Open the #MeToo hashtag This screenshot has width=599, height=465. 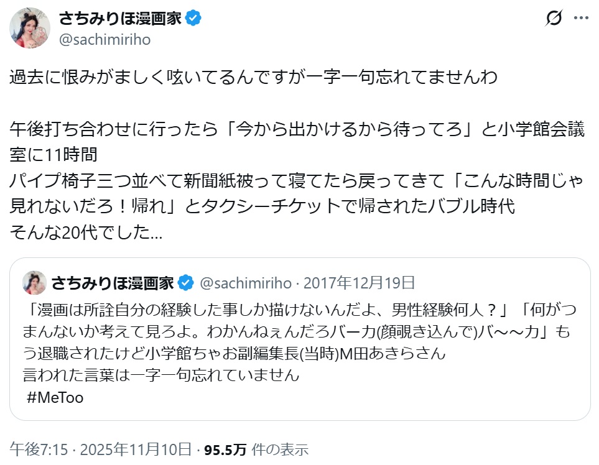[55, 398]
